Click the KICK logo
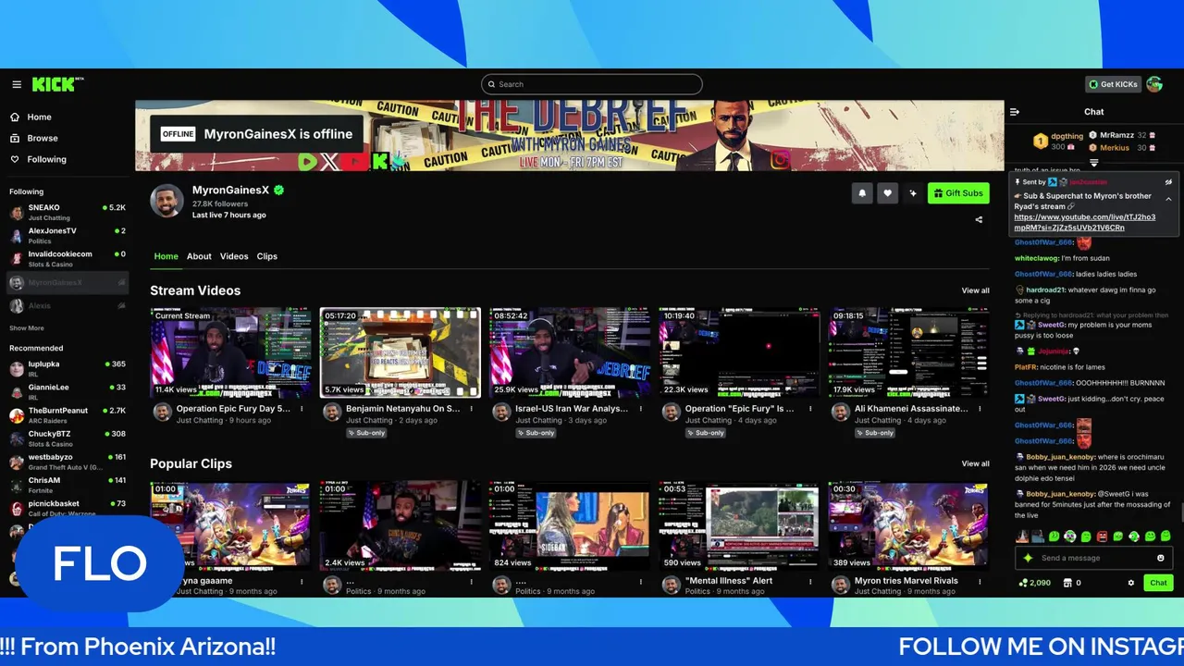This screenshot has height=666, width=1184. pos(57,84)
